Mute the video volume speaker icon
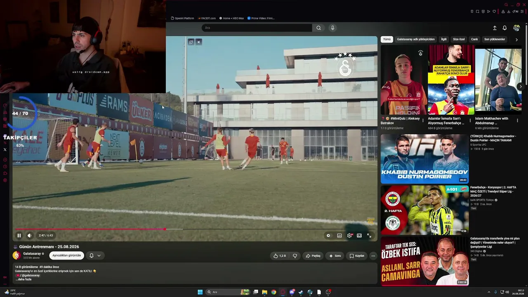The width and height of the screenshot is (528, 297). [29, 236]
